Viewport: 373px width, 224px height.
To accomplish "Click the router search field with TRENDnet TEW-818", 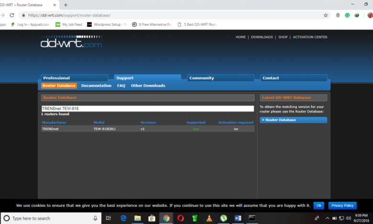I will coord(148,109).
